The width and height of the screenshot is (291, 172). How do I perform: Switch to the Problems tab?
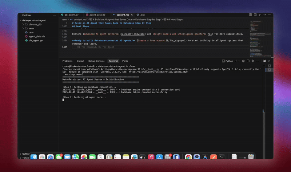point(67,61)
